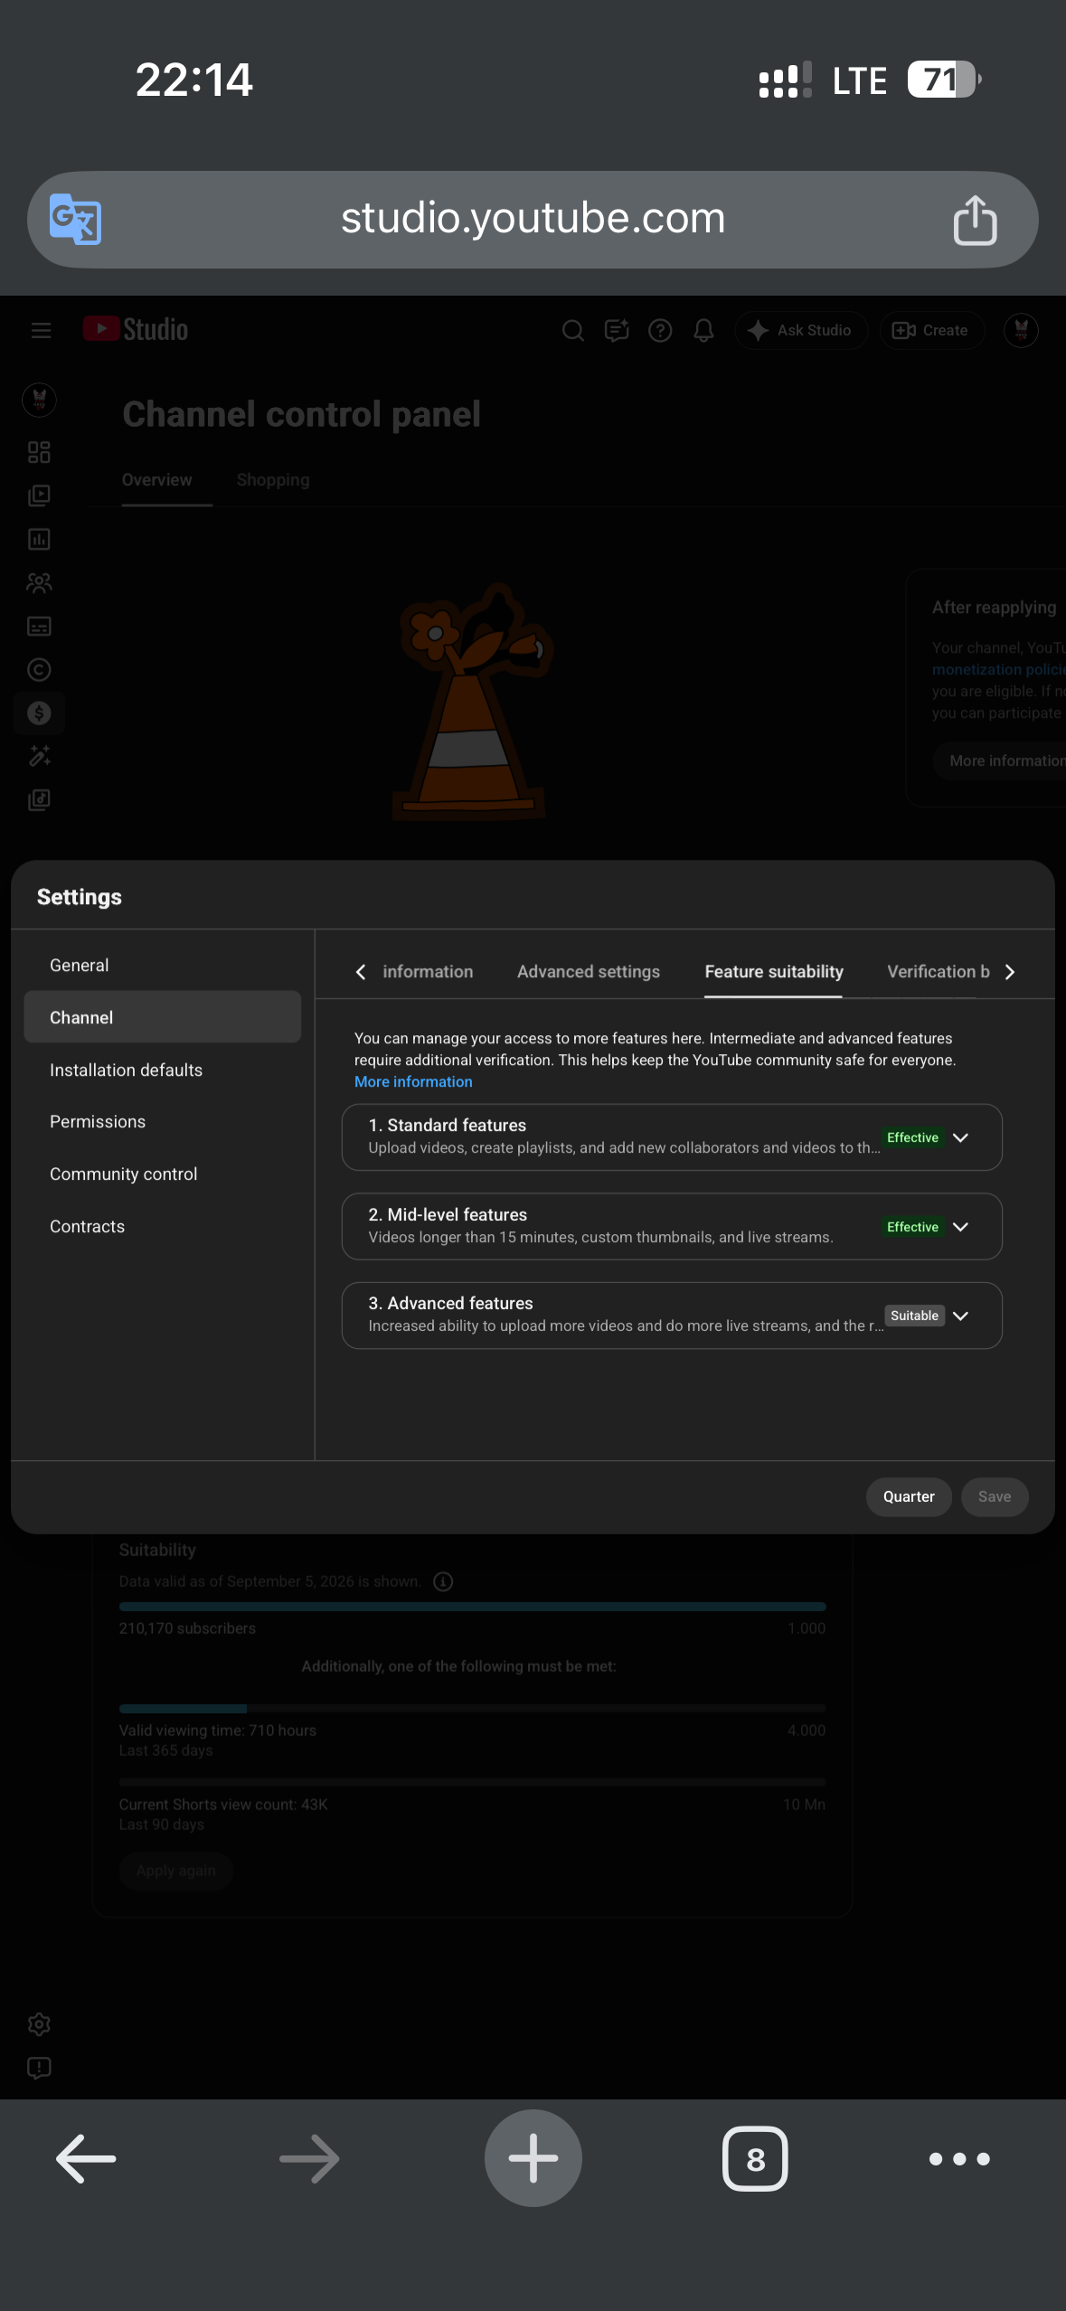Tap the studio.youtube.com address field
Image resolution: width=1066 pixels, height=2311 pixels.
point(533,219)
